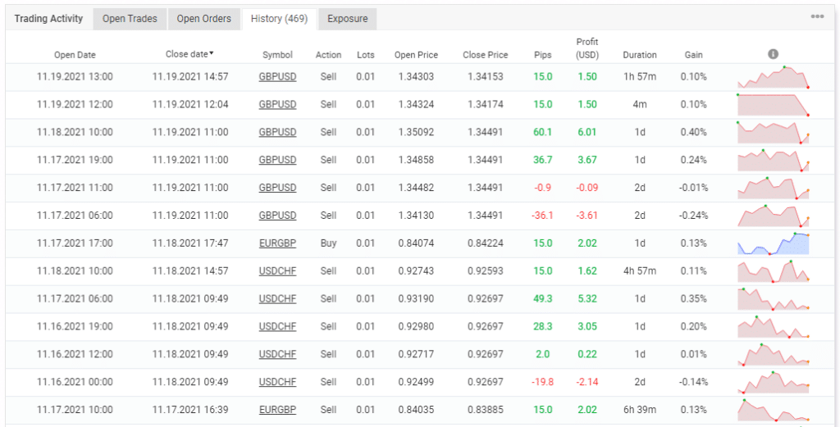840x427 pixels.
Task: Click sparkline chart for the 6.01 profit trade
Action: click(773, 132)
